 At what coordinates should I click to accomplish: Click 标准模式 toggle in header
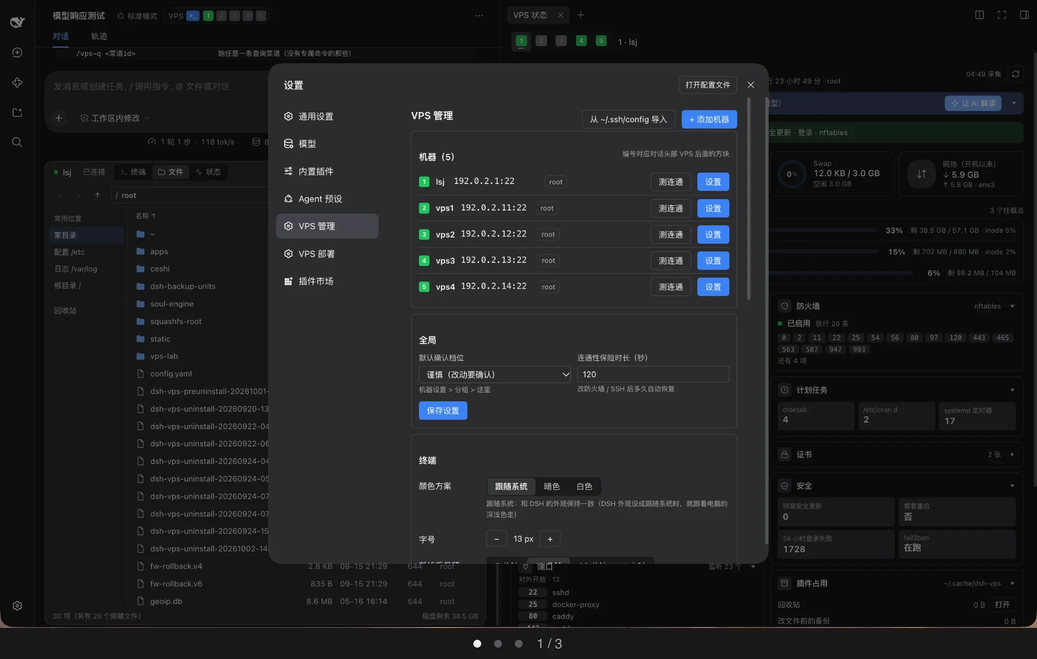(137, 16)
